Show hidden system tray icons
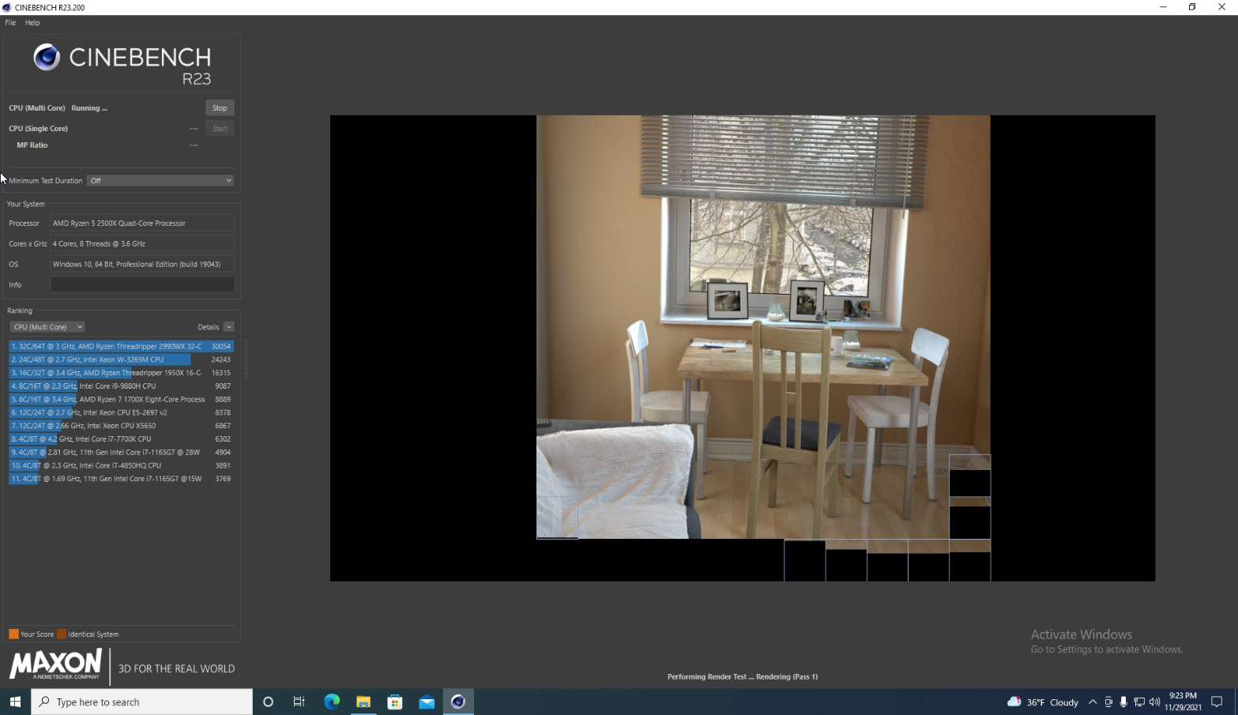The width and height of the screenshot is (1238, 715). pyautogui.click(x=1093, y=702)
